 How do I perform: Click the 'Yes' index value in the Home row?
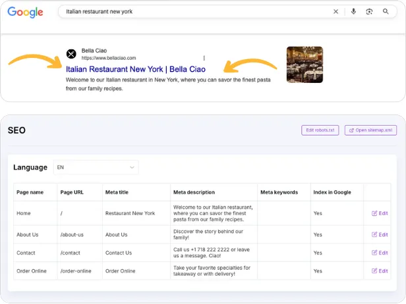pos(318,213)
